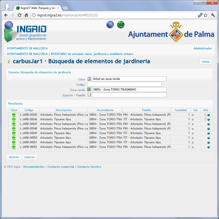
Task: Sort results by Familia column header
Action: (x=147, y=110)
